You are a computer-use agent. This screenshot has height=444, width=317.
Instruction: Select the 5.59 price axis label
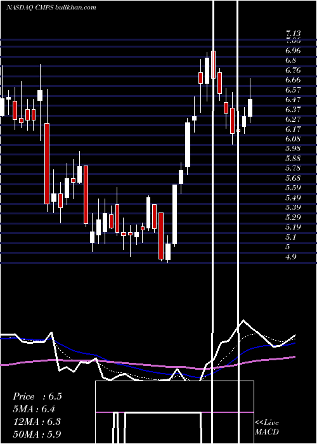tap(293, 188)
